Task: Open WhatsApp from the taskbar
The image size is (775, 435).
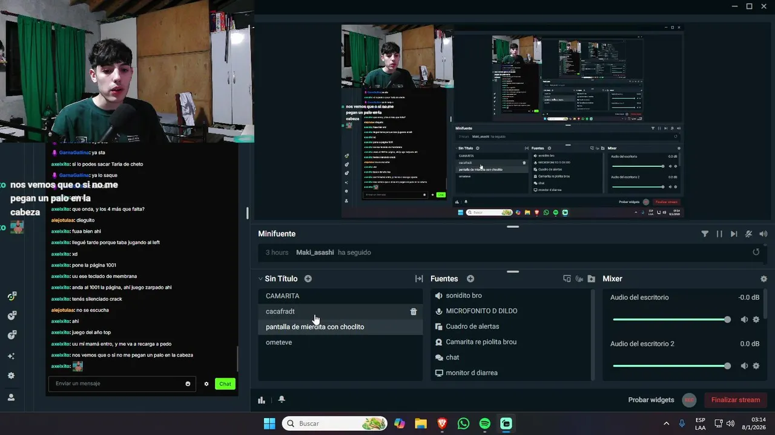Action: [463, 424]
